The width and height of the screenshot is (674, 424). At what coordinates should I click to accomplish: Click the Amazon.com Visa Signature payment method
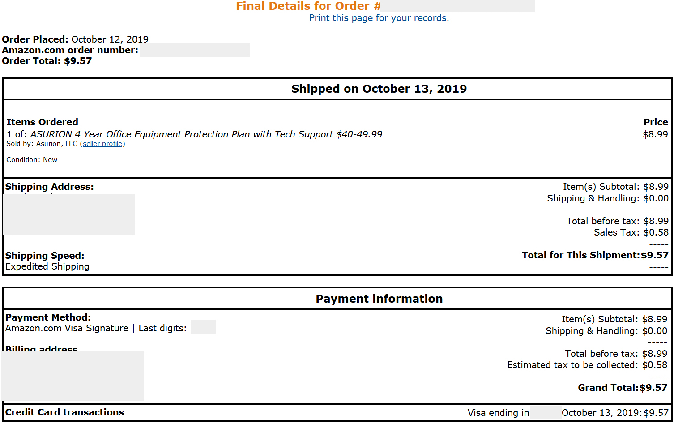point(67,328)
